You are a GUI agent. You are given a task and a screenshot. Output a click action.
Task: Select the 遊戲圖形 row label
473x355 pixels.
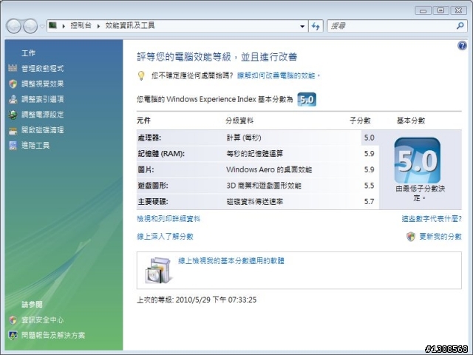click(x=153, y=186)
